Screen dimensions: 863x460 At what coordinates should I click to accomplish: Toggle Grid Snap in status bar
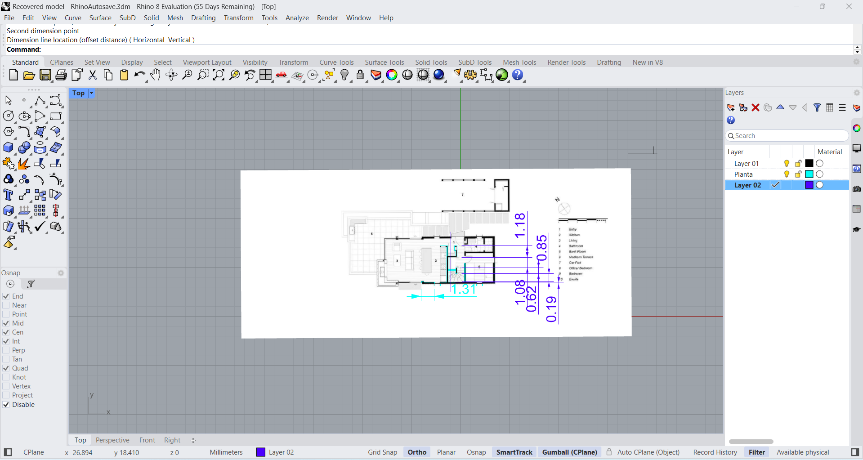(x=382, y=452)
